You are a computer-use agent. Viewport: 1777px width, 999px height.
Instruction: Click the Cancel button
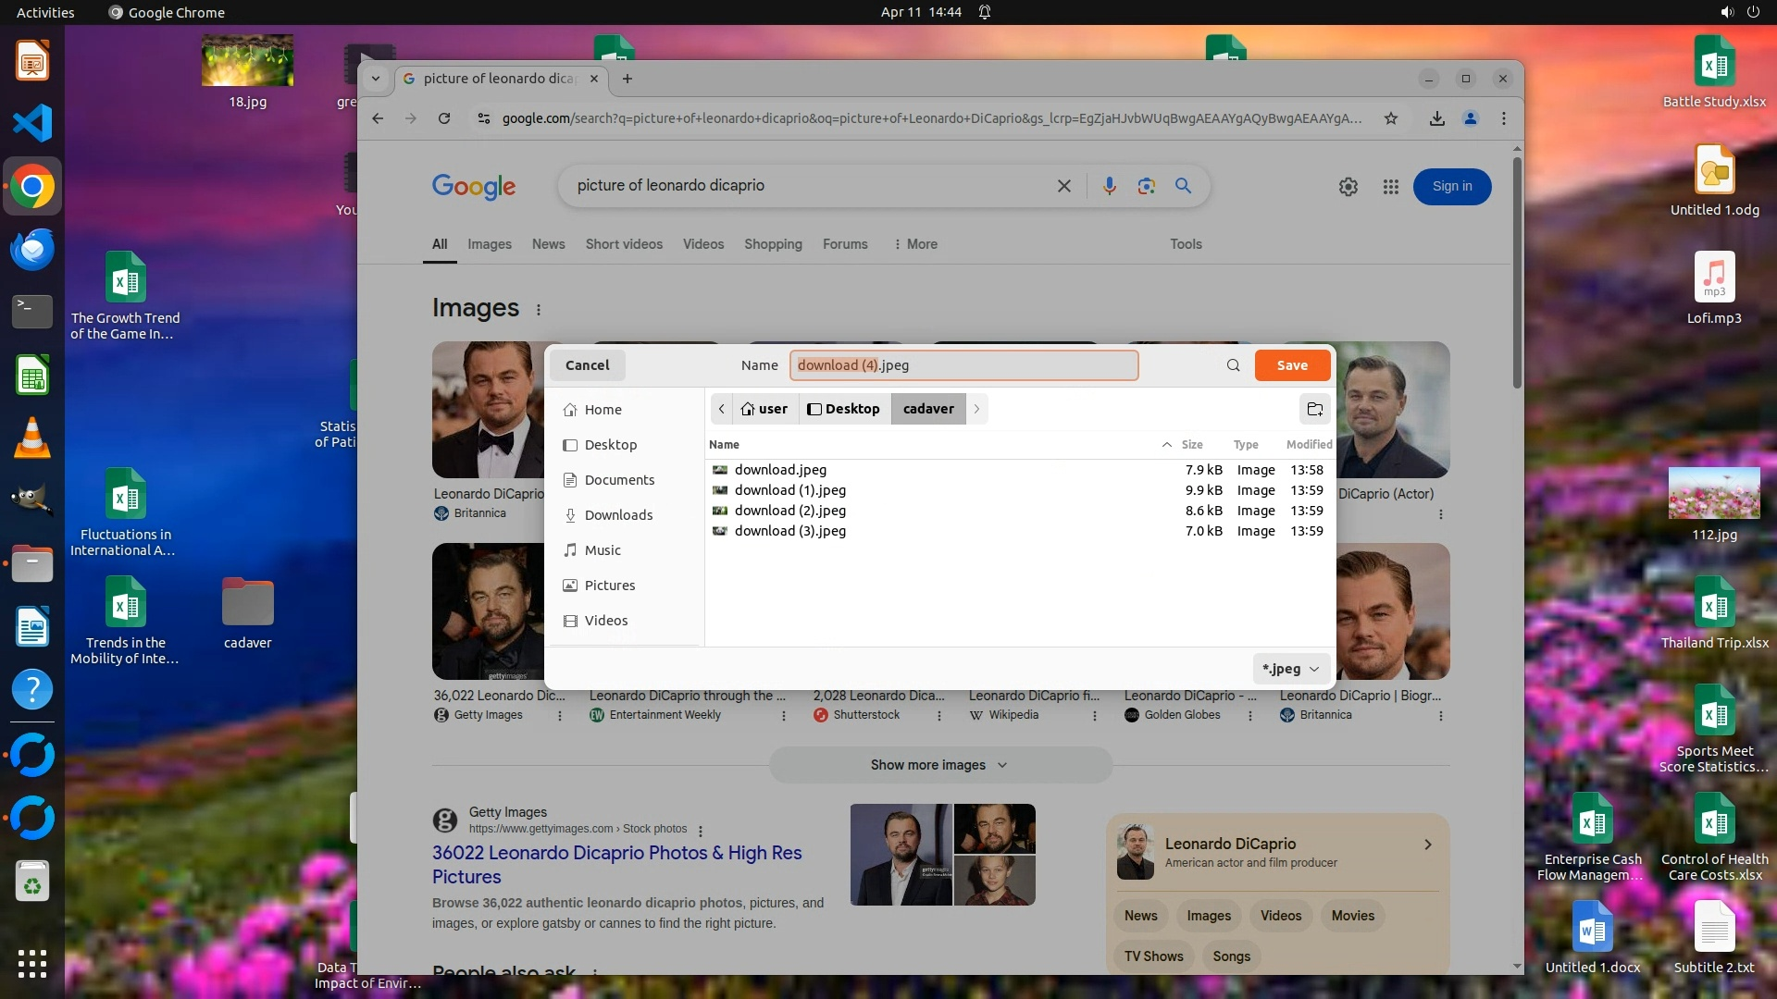(x=587, y=365)
